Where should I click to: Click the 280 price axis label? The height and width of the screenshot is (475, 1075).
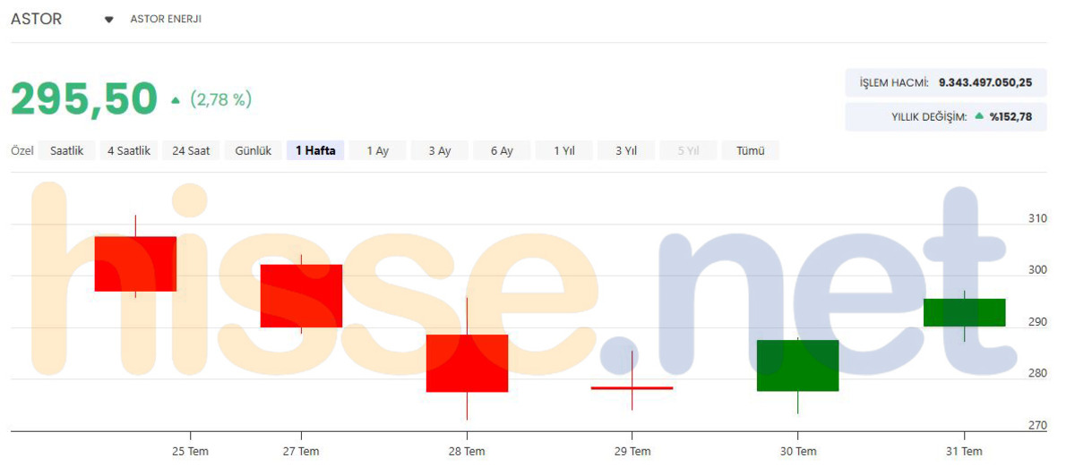click(x=1037, y=374)
